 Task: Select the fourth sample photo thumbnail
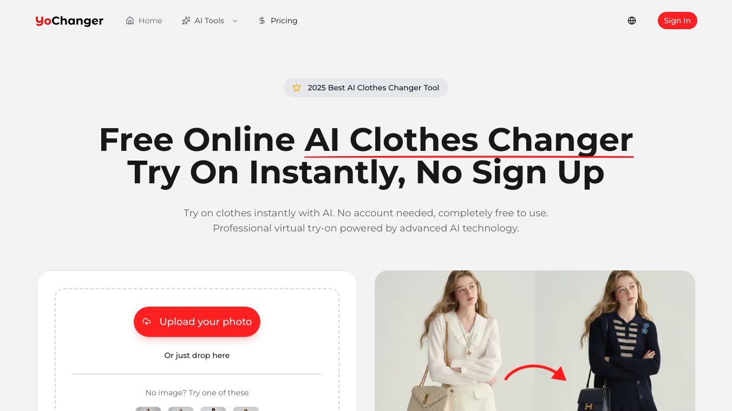tap(246, 409)
